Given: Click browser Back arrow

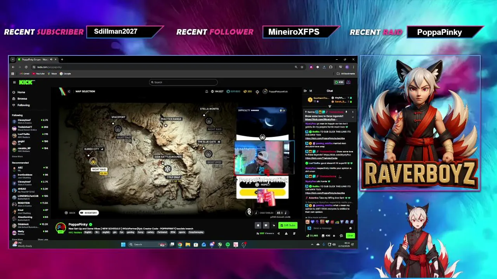Looking at the screenshot, I should pos(13,67).
